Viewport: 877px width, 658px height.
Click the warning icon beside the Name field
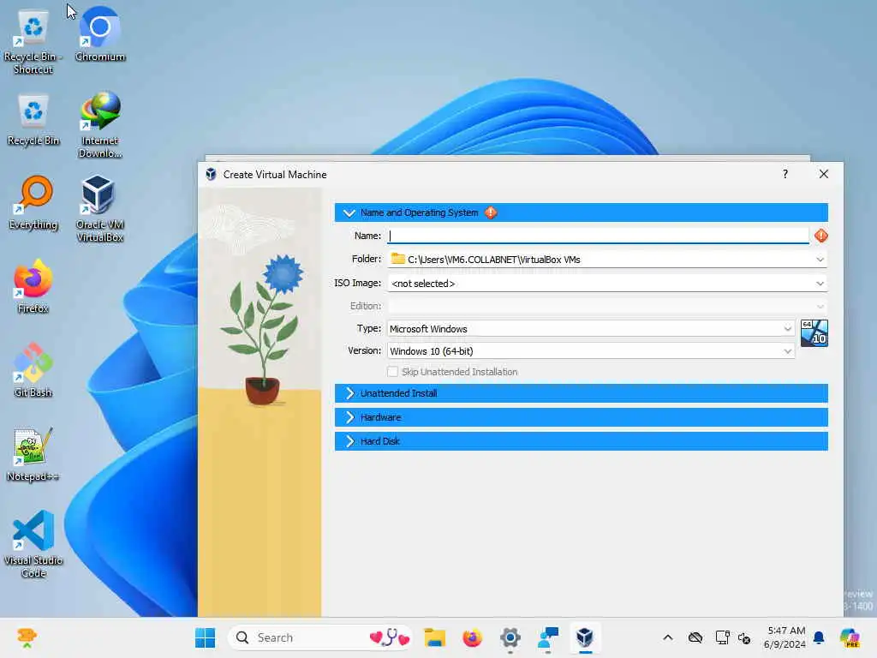[820, 236]
